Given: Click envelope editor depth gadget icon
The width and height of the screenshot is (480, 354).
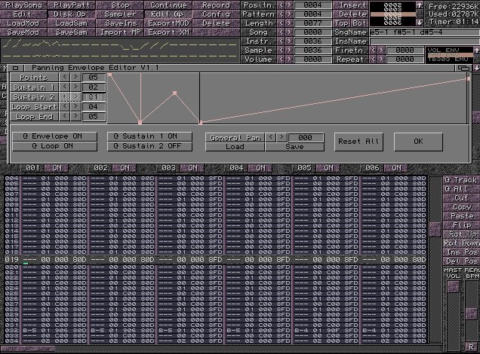Looking at the screenshot, I should [x=464, y=68].
